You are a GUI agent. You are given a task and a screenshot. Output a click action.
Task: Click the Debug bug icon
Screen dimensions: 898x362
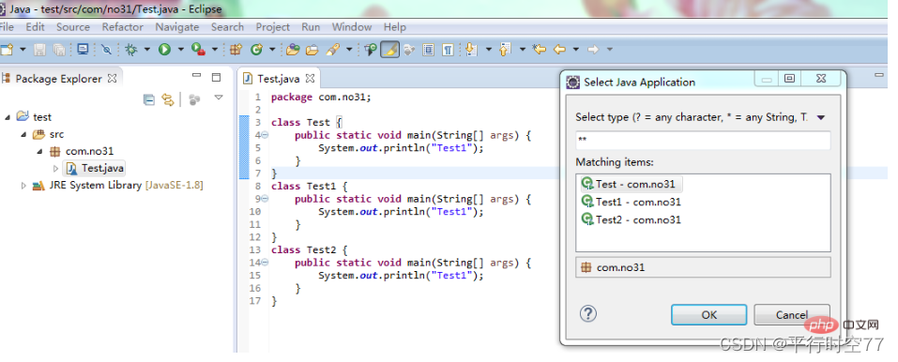click(131, 50)
